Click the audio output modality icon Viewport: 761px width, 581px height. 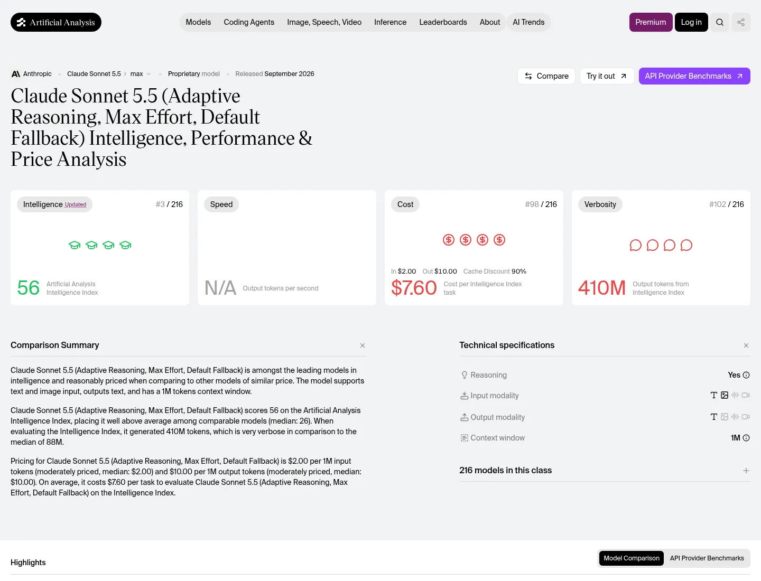tap(735, 417)
